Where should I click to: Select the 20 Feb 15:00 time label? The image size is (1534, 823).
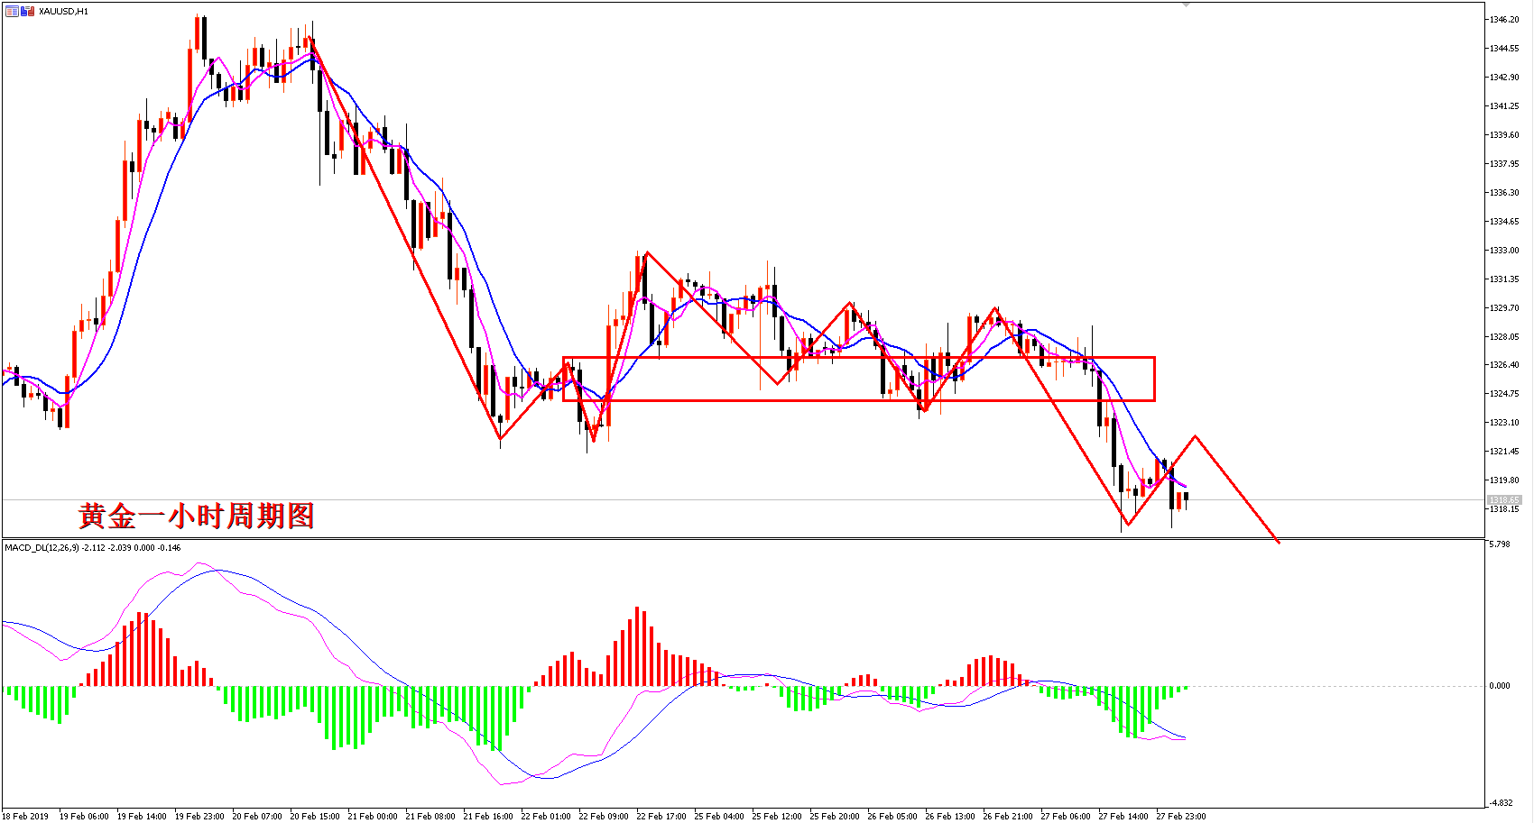[x=315, y=816]
